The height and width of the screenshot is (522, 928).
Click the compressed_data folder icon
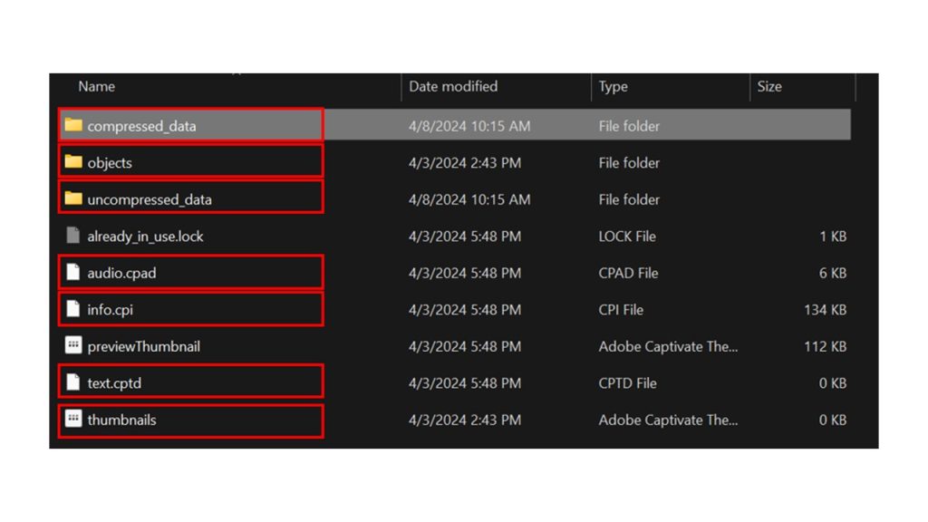click(x=73, y=125)
